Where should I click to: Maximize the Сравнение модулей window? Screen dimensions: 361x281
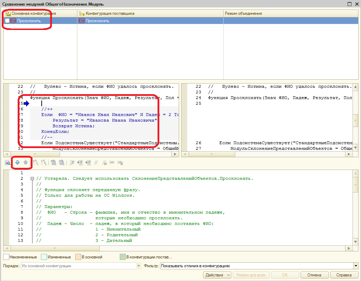349,4
